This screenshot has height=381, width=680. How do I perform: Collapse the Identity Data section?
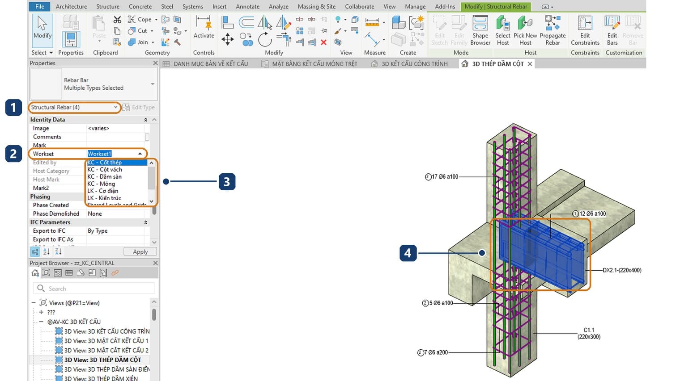(x=145, y=120)
